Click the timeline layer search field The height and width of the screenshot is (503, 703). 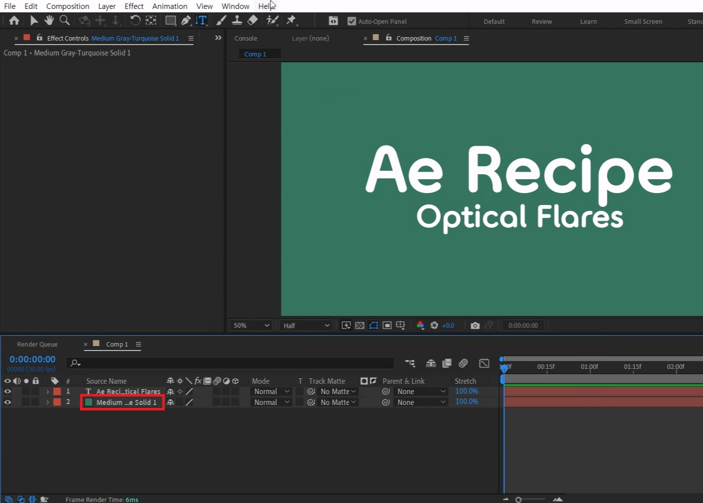230,363
